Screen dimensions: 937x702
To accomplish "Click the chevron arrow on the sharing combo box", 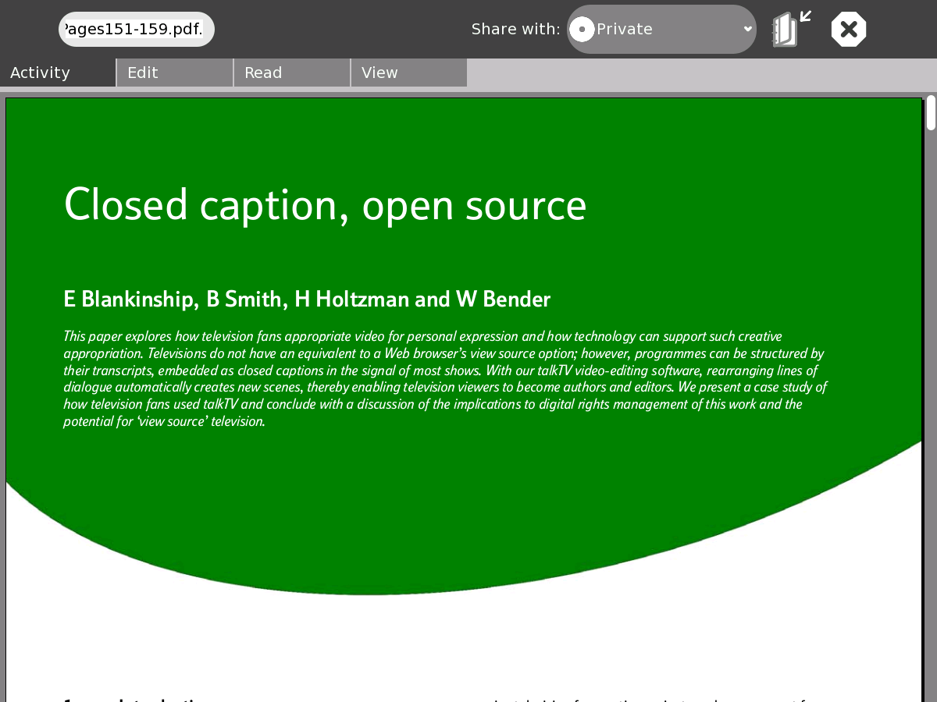I will click(747, 30).
